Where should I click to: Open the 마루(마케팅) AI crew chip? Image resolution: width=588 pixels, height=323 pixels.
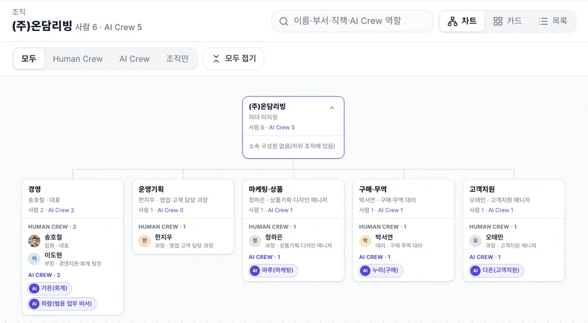tap(273, 270)
